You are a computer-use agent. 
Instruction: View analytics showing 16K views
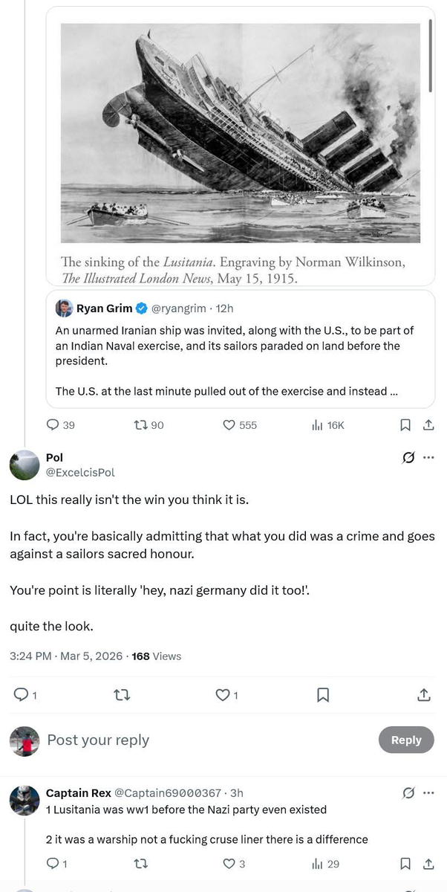(318, 425)
